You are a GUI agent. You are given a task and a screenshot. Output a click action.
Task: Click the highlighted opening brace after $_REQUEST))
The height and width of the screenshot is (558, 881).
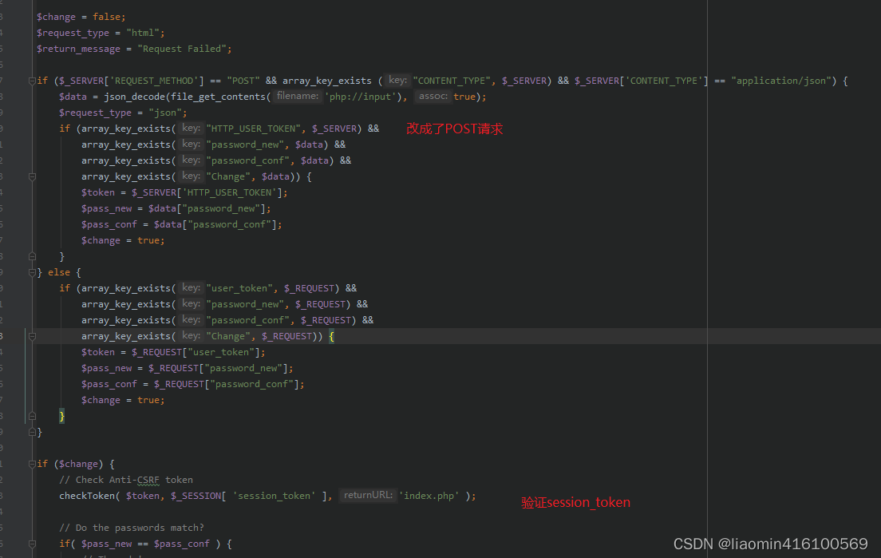(x=331, y=337)
